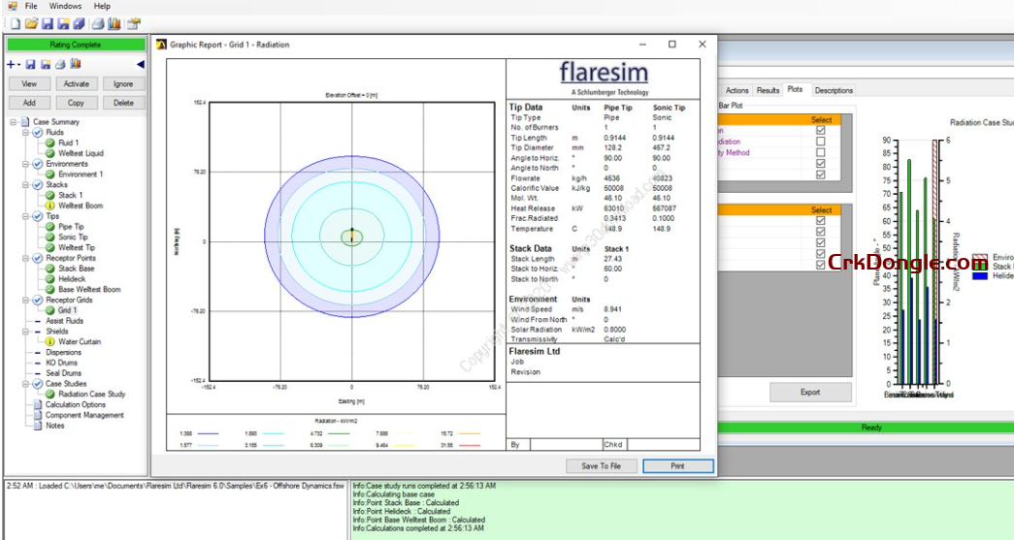Click the green check icon beside Fluid 1
The width and height of the screenshot is (1014, 540).
50,143
